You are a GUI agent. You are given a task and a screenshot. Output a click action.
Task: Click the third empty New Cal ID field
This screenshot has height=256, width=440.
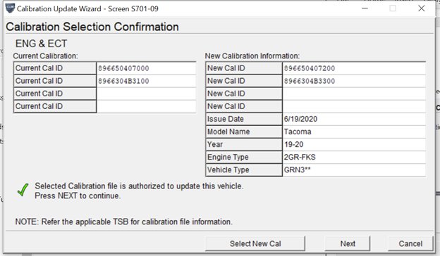[x=354, y=94]
